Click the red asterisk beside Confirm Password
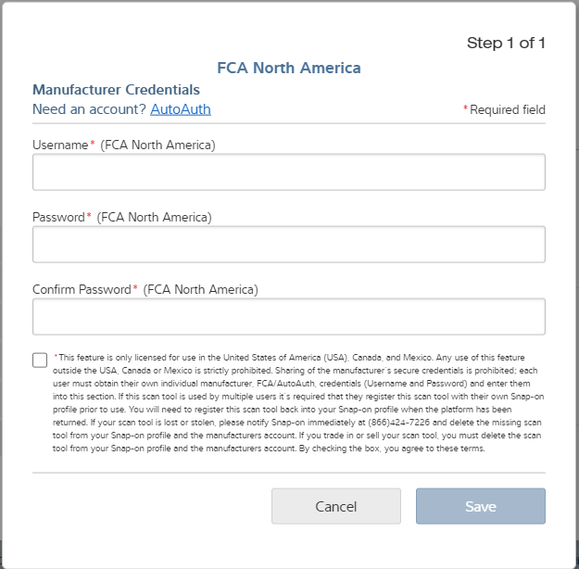 pos(135,289)
